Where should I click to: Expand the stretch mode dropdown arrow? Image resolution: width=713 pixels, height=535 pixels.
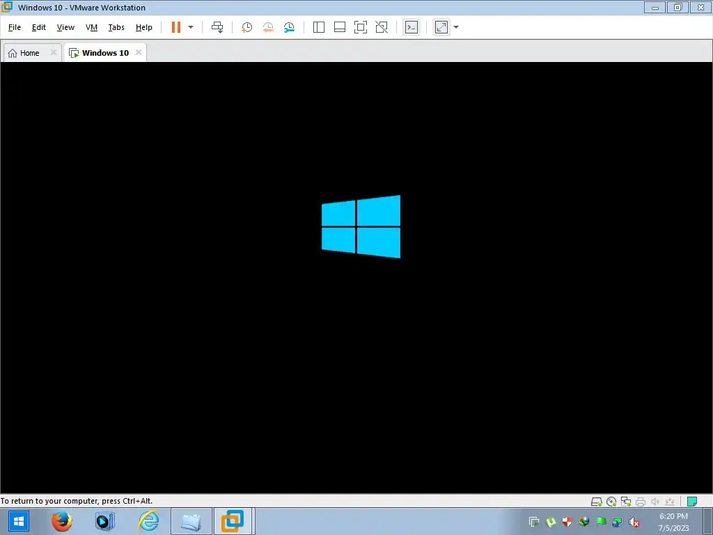(456, 27)
